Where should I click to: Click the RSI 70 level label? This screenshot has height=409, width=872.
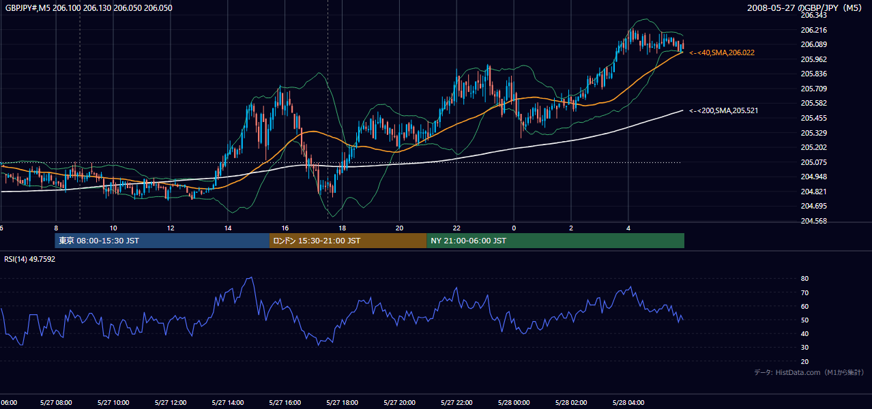coord(804,292)
